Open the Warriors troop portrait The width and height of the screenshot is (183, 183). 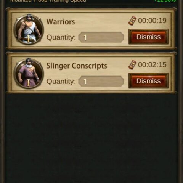[x=29, y=29]
